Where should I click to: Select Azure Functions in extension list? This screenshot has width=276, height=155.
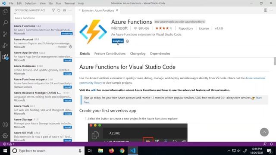pos(43,30)
